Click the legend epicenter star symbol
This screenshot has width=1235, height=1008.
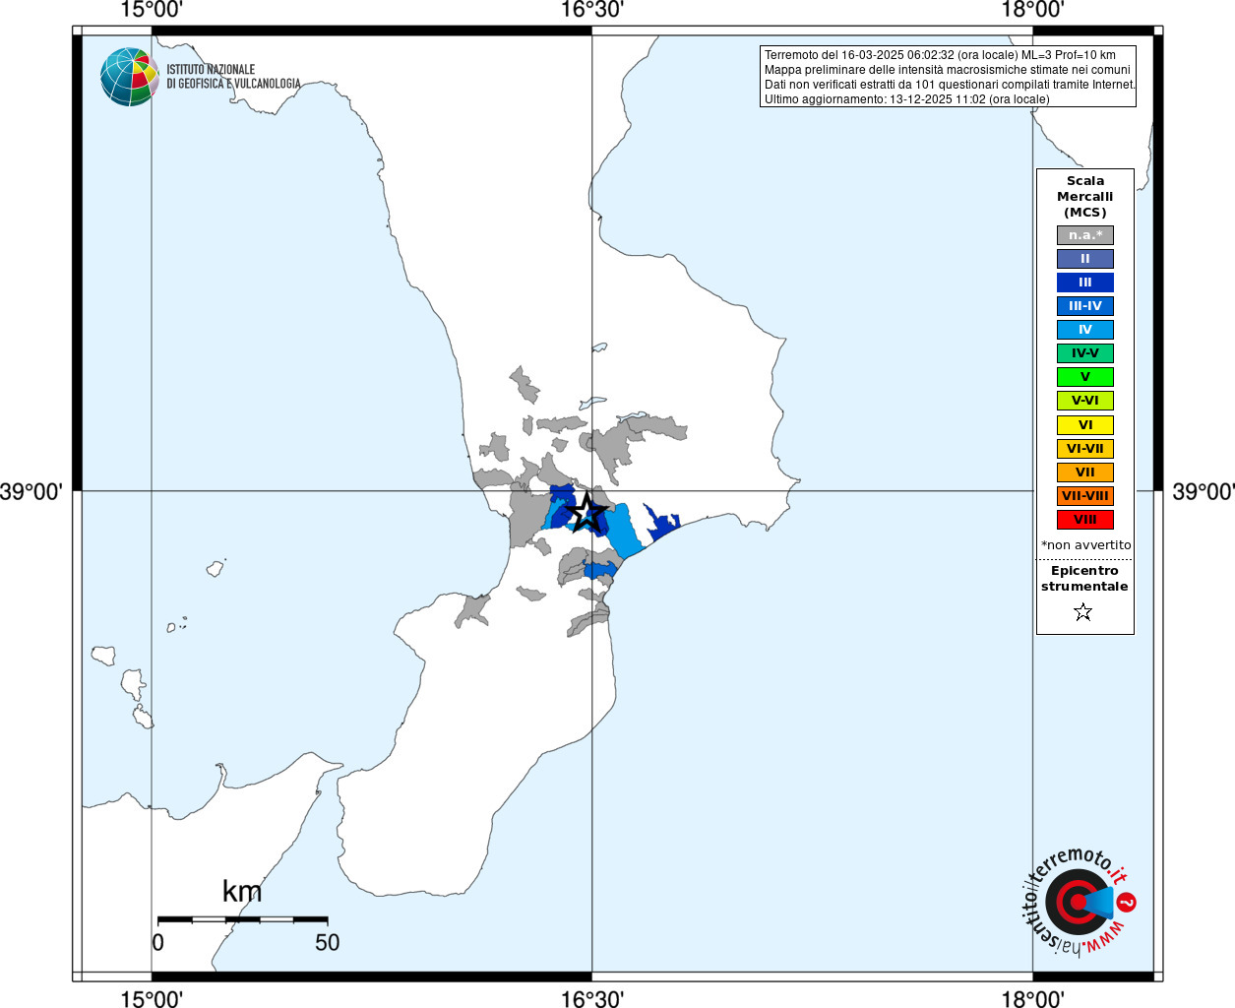point(1083,612)
